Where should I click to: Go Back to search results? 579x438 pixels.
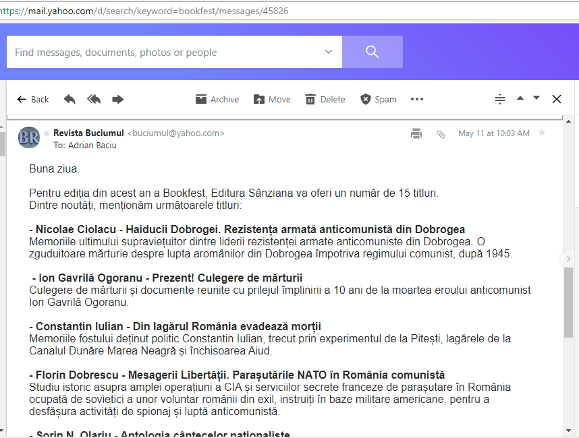pyautogui.click(x=33, y=99)
